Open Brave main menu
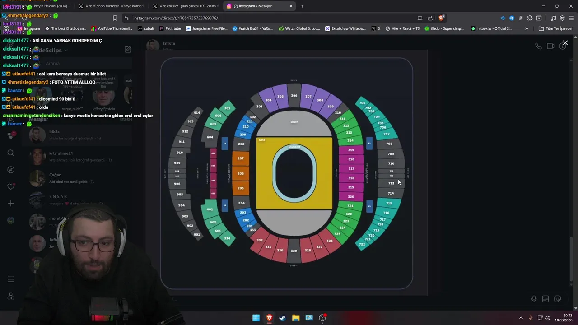Image resolution: width=578 pixels, height=325 pixels. pos(571,18)
